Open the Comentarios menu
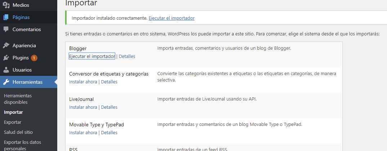The width and height of the screenshot is (387, 151). point(29,29)
